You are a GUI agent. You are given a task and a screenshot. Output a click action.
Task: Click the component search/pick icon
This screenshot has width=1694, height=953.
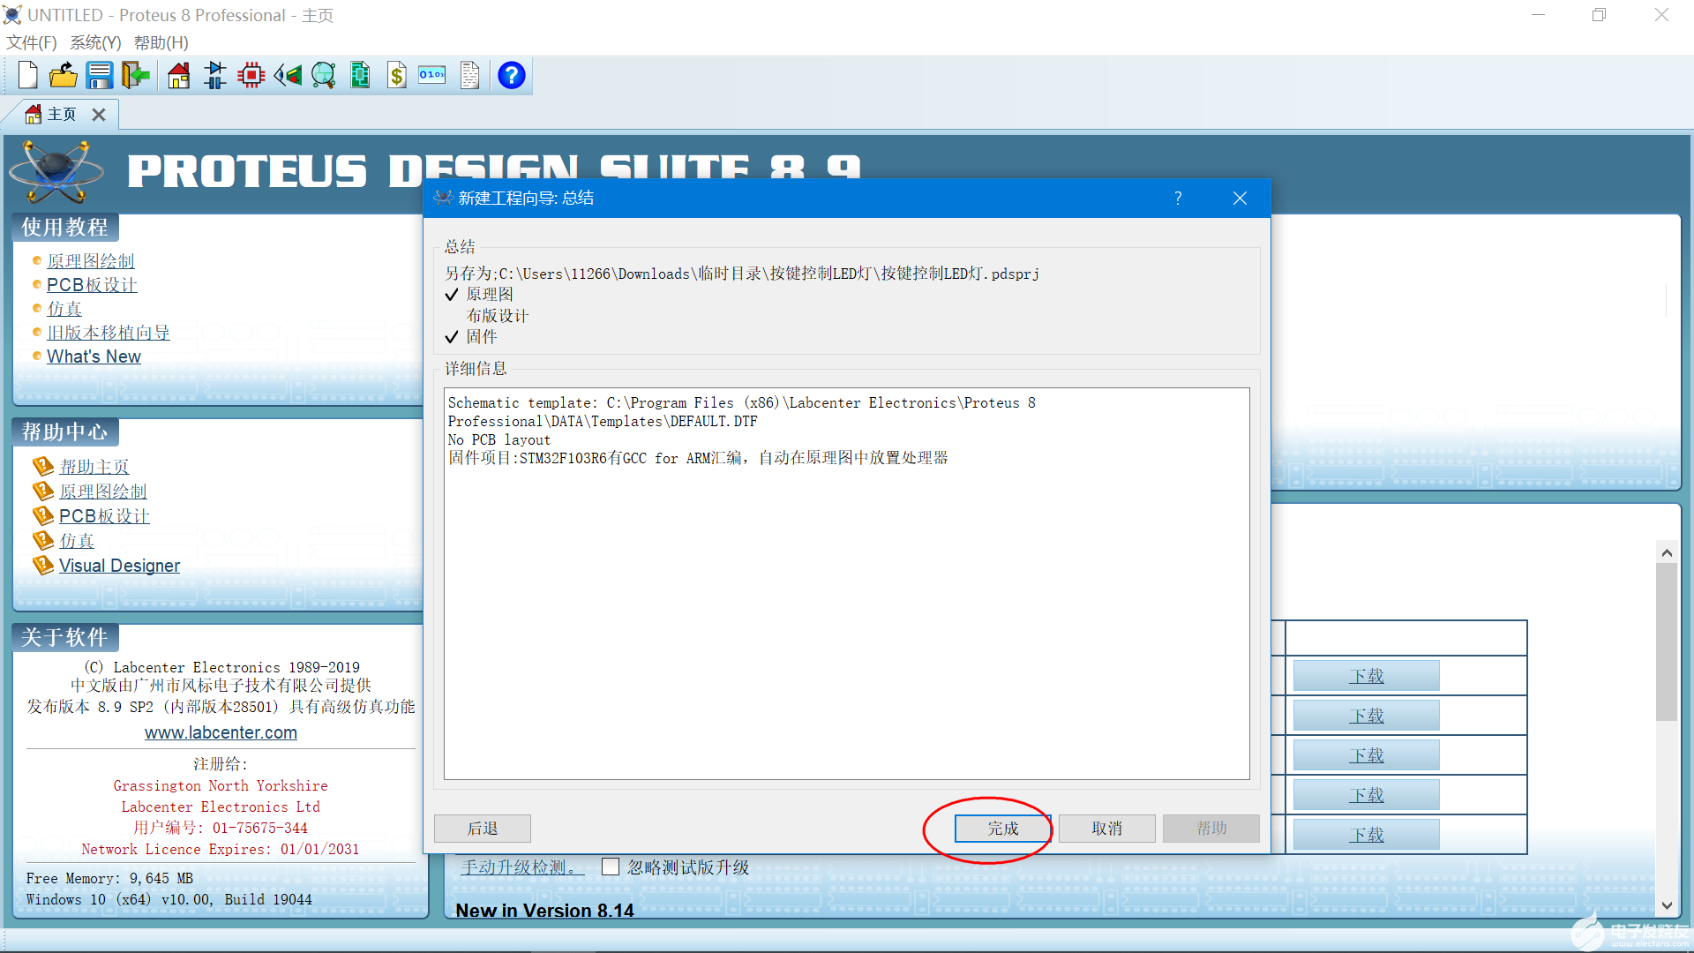[325, 76]
